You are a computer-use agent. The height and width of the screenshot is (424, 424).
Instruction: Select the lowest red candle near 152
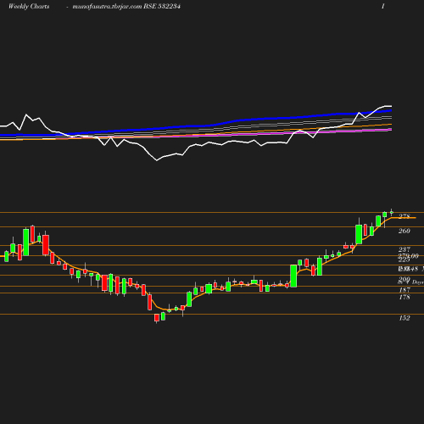coord(157,318)
